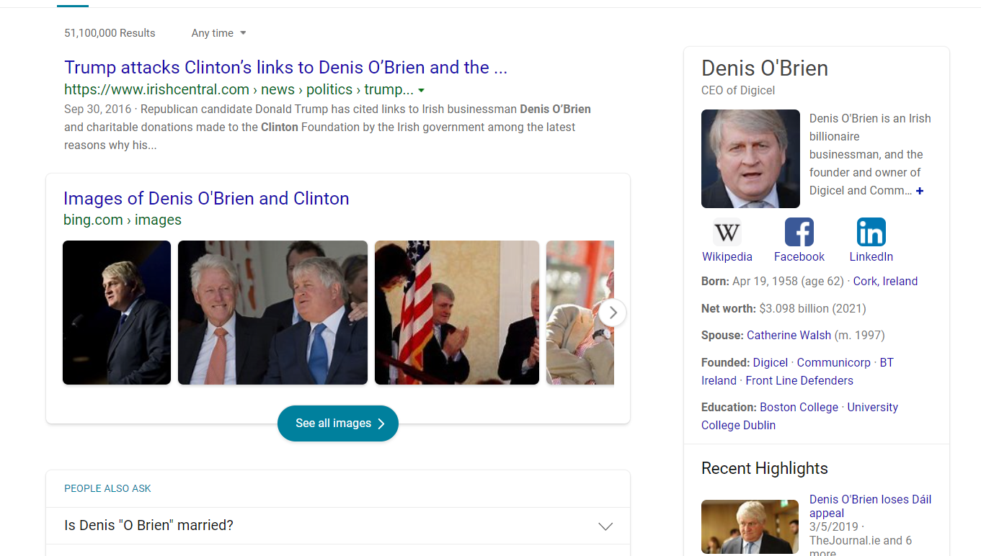Expand description with blue plus icon
The image size is (981, 556).
(920, 191)
